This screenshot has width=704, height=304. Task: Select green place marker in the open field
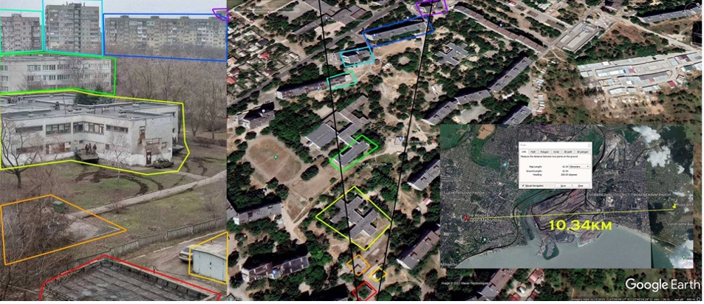point(275,156)
